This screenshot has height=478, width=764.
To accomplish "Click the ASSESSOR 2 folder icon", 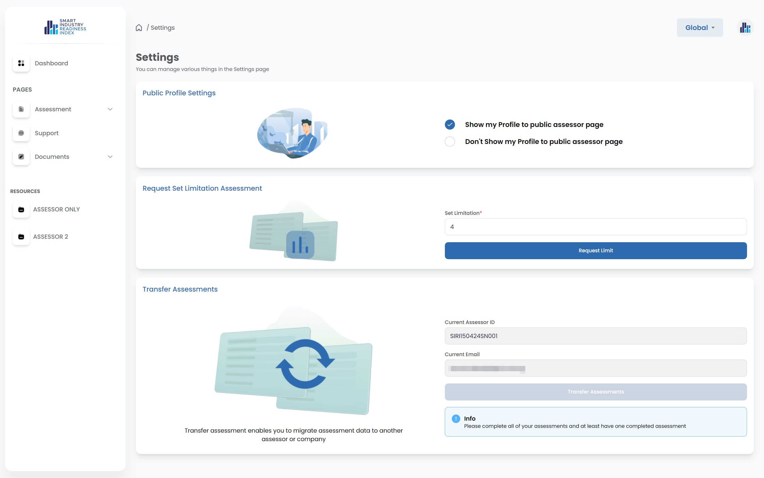I will (x=21, y=236).
